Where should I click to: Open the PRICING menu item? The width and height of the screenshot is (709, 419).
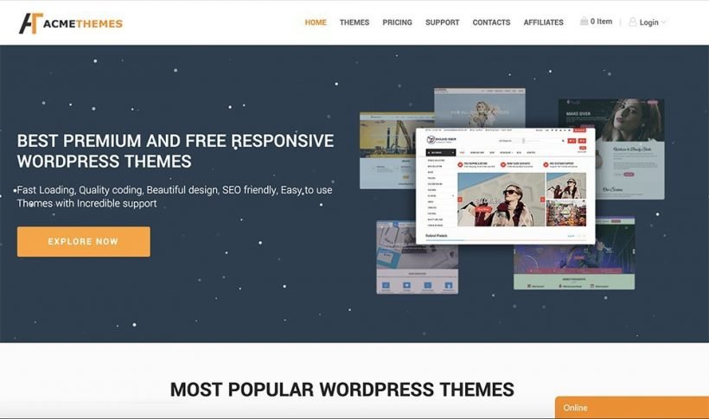pyautogui.click(x=398, y=22)
